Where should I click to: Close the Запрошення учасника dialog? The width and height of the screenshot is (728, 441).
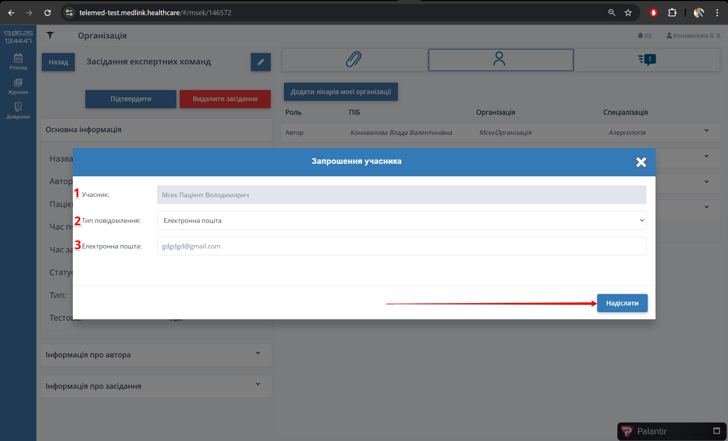[641, 162]
